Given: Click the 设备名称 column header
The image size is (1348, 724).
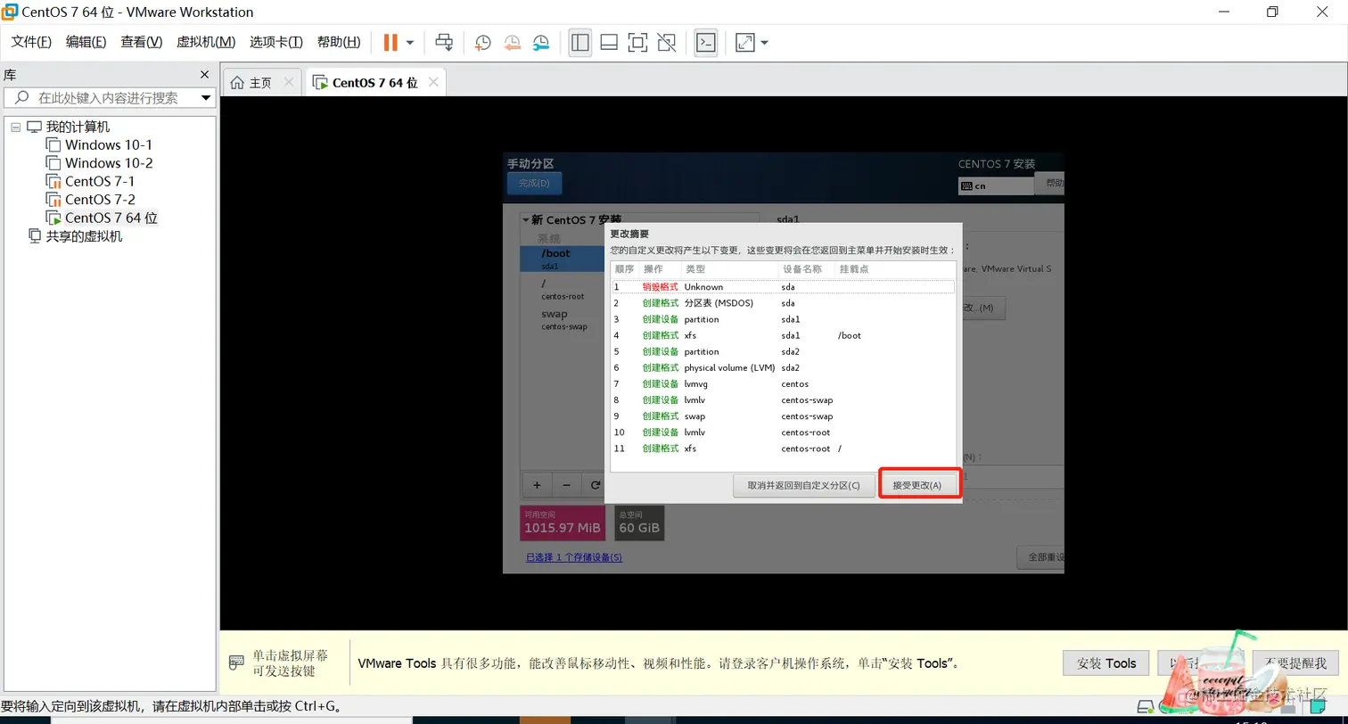Looking at the screenshot, I should click(801, 269).
